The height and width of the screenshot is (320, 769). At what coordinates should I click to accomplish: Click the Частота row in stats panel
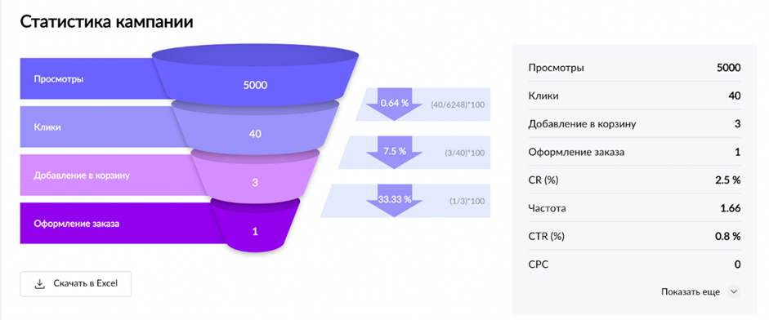click(x=635, y=208)
